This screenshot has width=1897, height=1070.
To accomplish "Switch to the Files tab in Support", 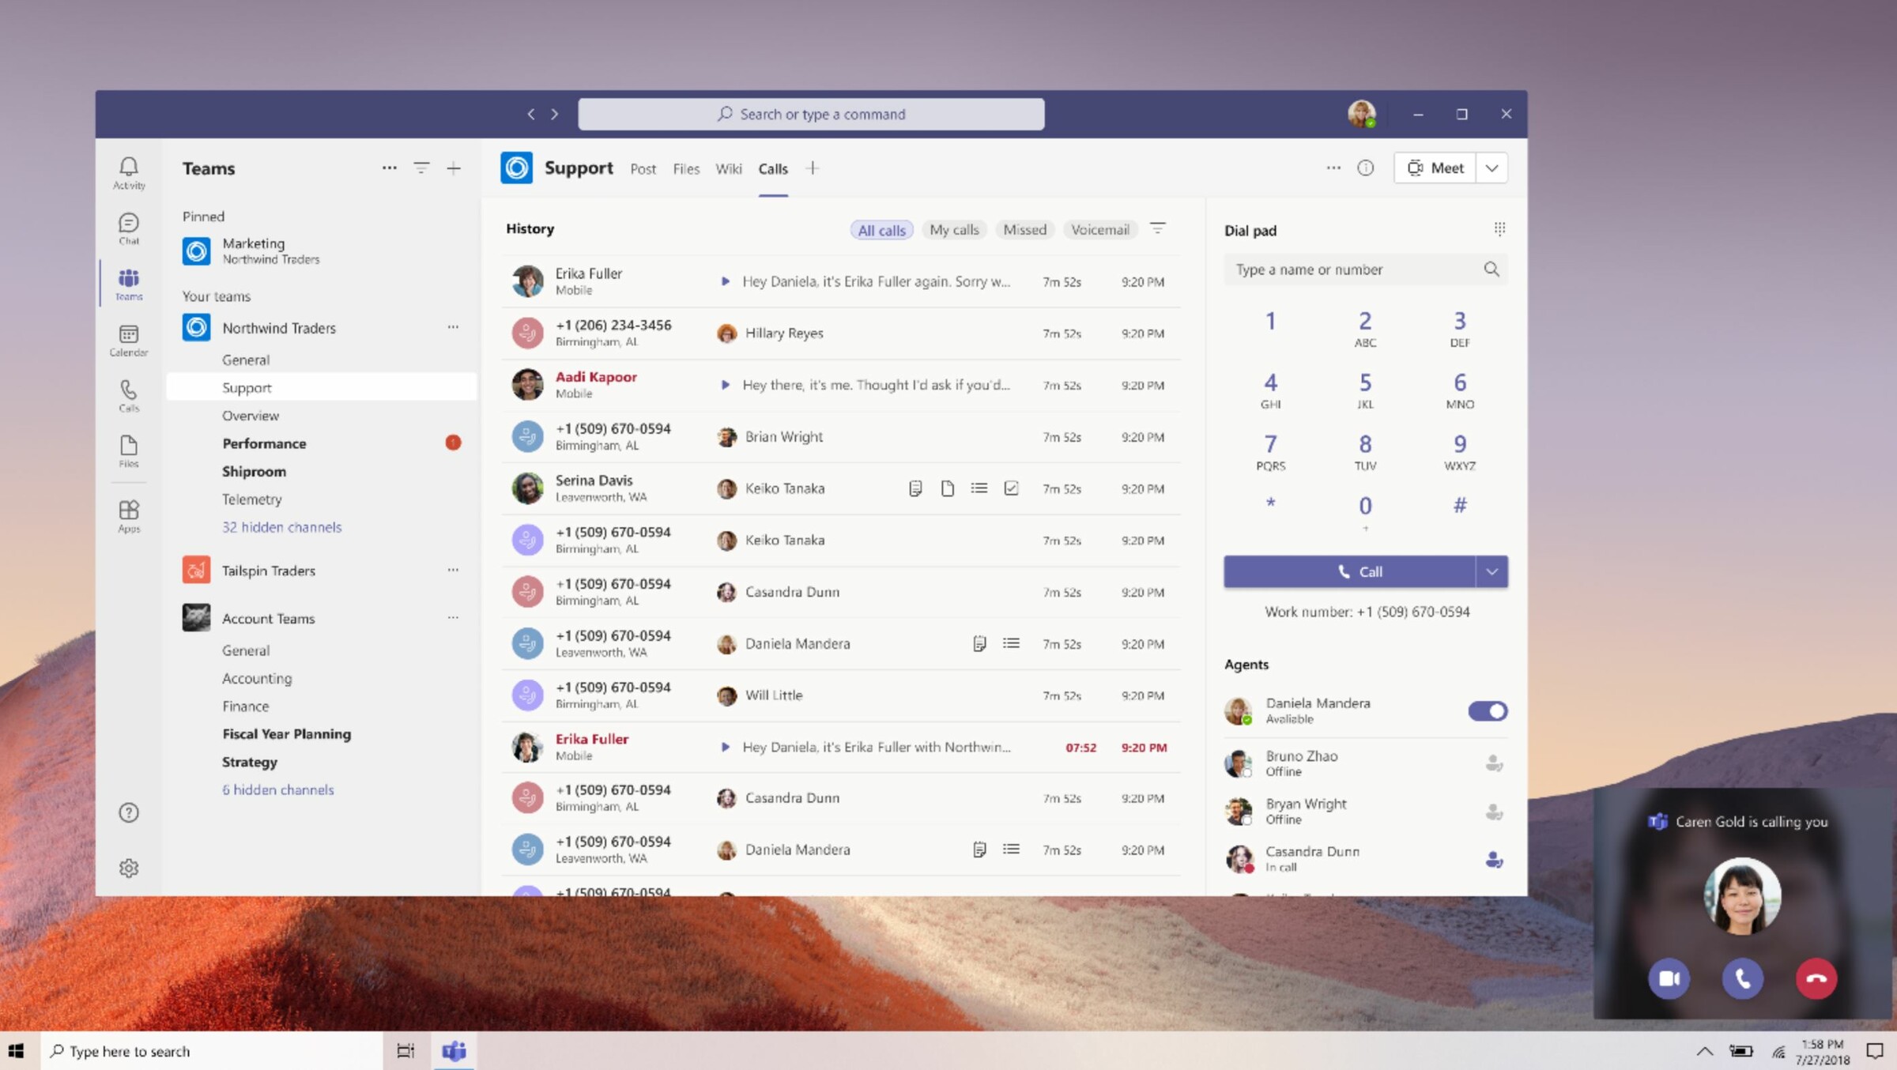I will tap(685, 168).
